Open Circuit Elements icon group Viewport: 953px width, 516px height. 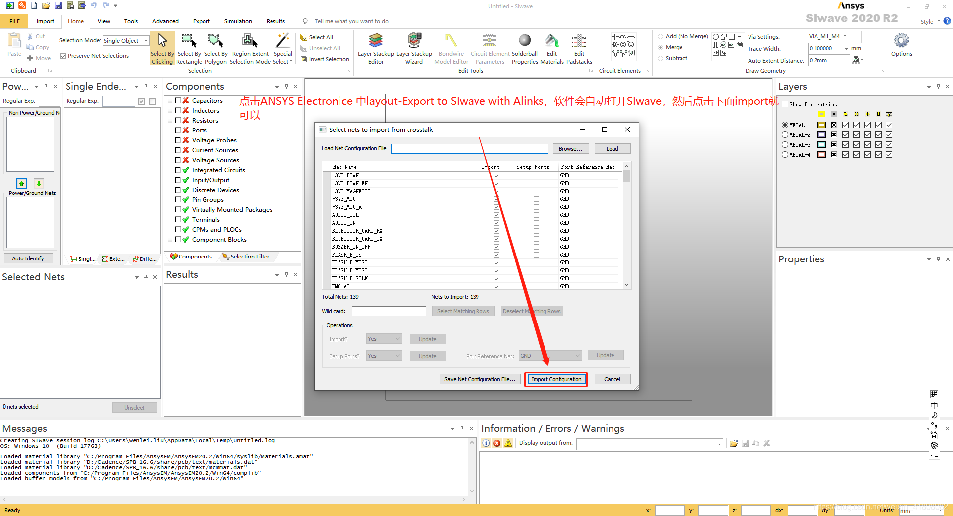click(623, 45)
